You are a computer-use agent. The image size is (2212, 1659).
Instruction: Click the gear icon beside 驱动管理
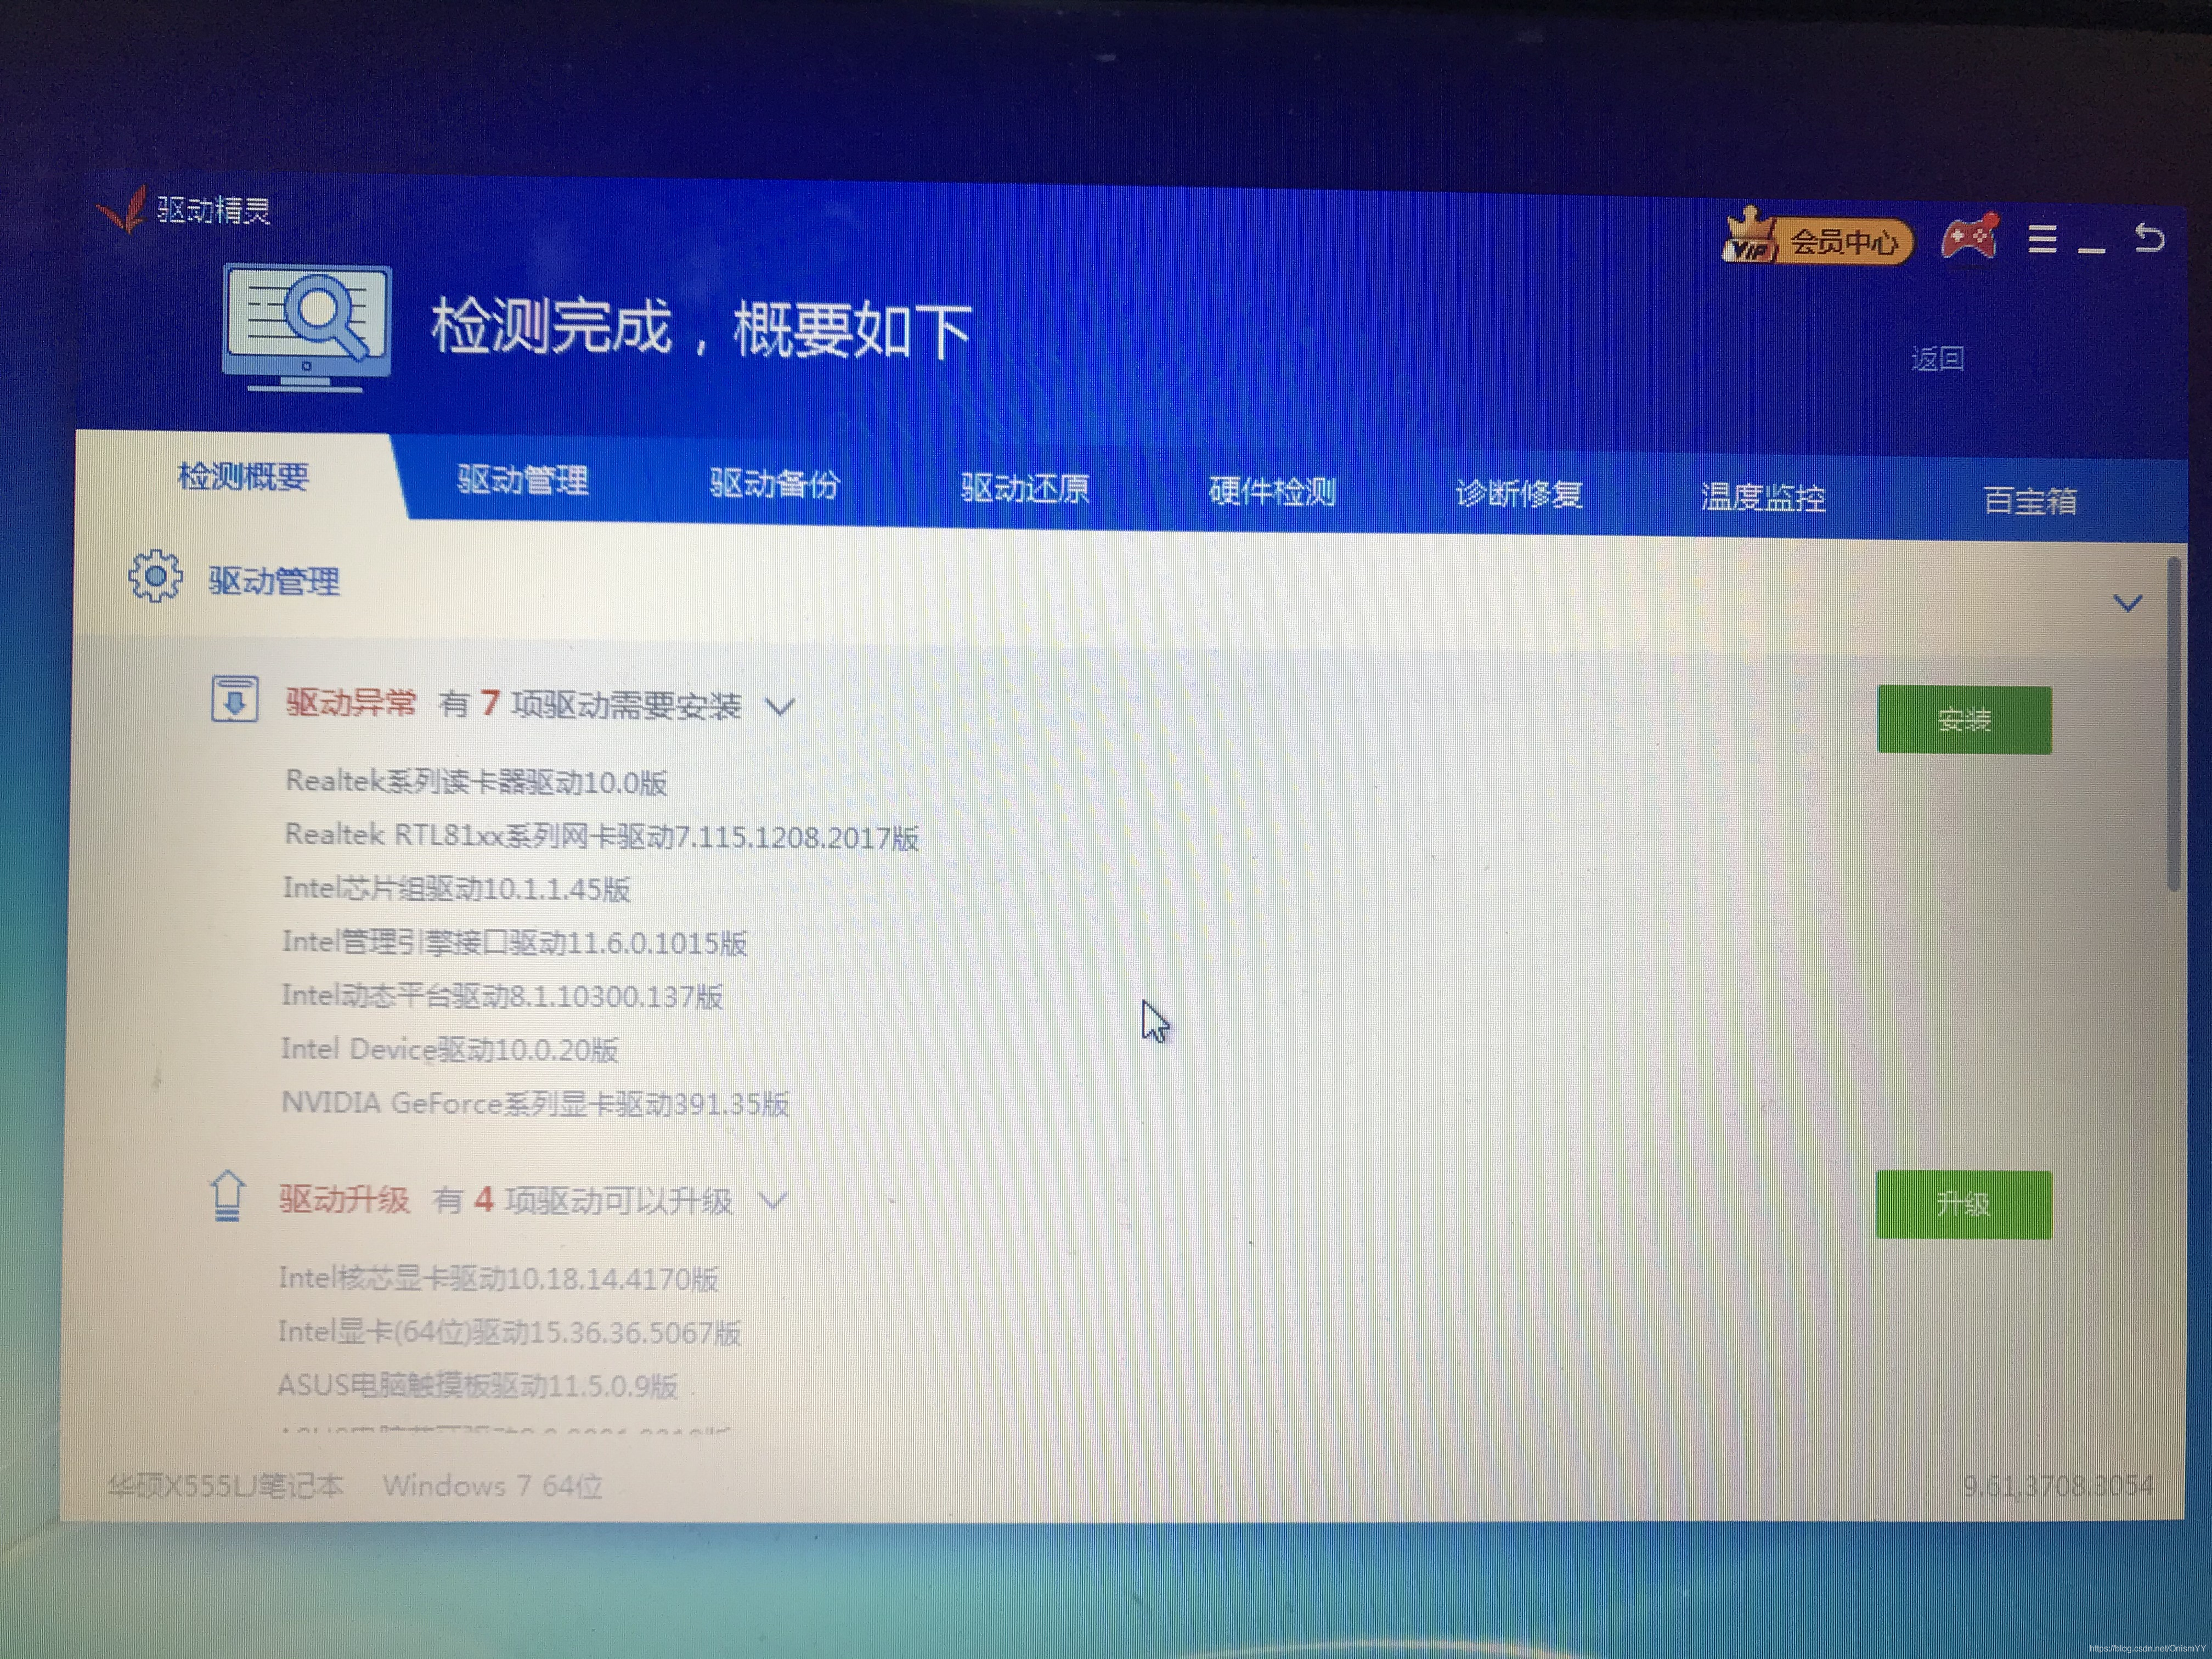pyautogui.click(x=155, y=576)
